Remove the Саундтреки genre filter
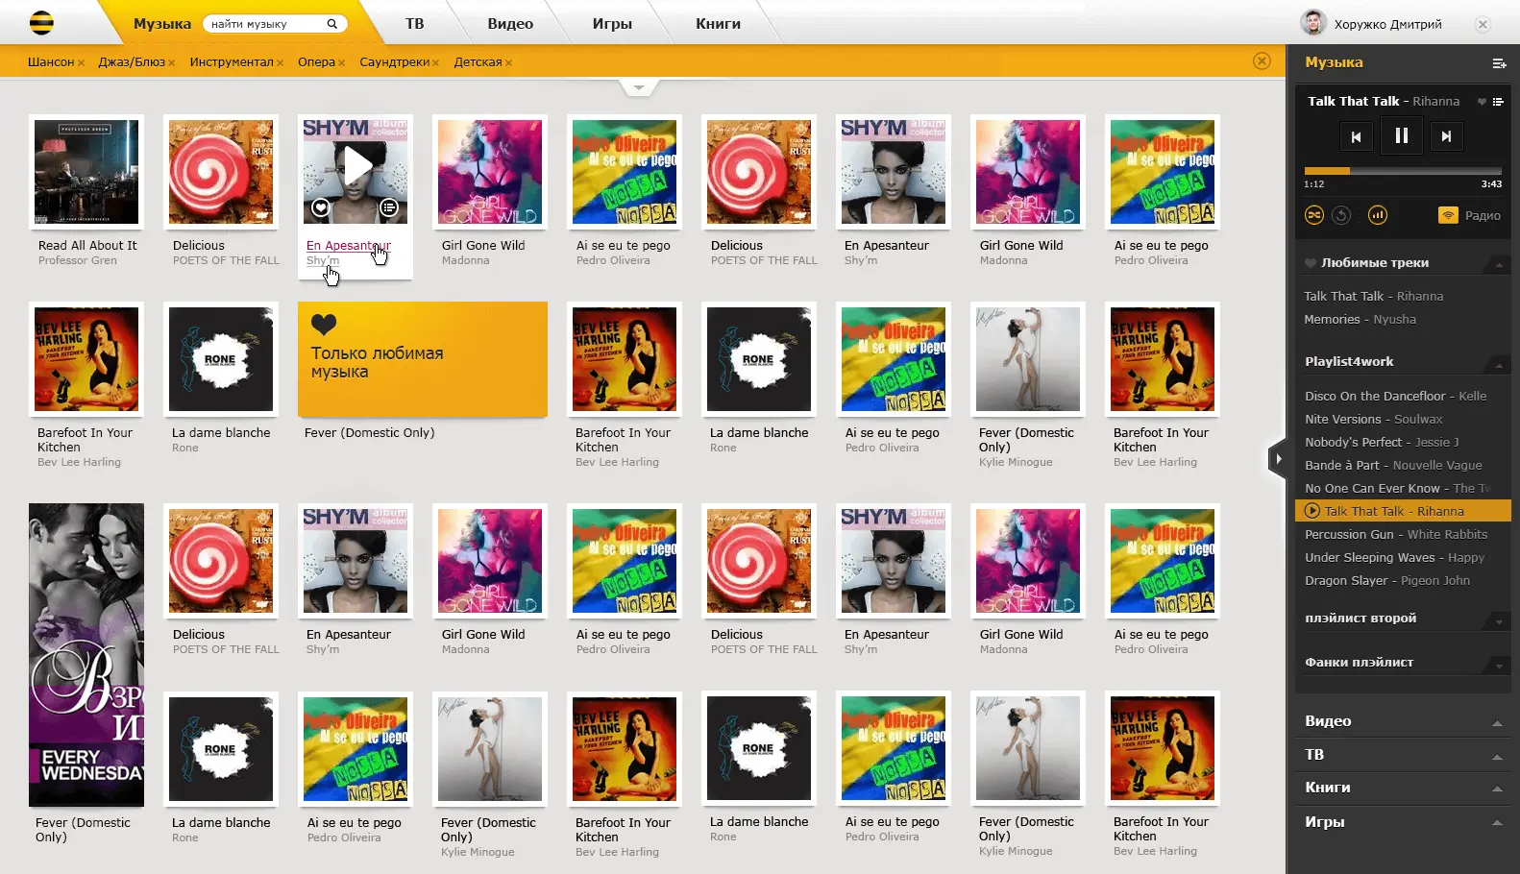The image size is (1520, 874). point(435,63)
